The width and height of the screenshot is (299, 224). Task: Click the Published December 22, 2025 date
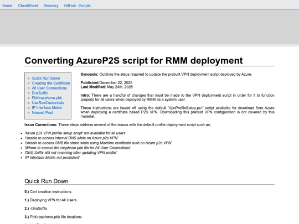coord(106,82)
